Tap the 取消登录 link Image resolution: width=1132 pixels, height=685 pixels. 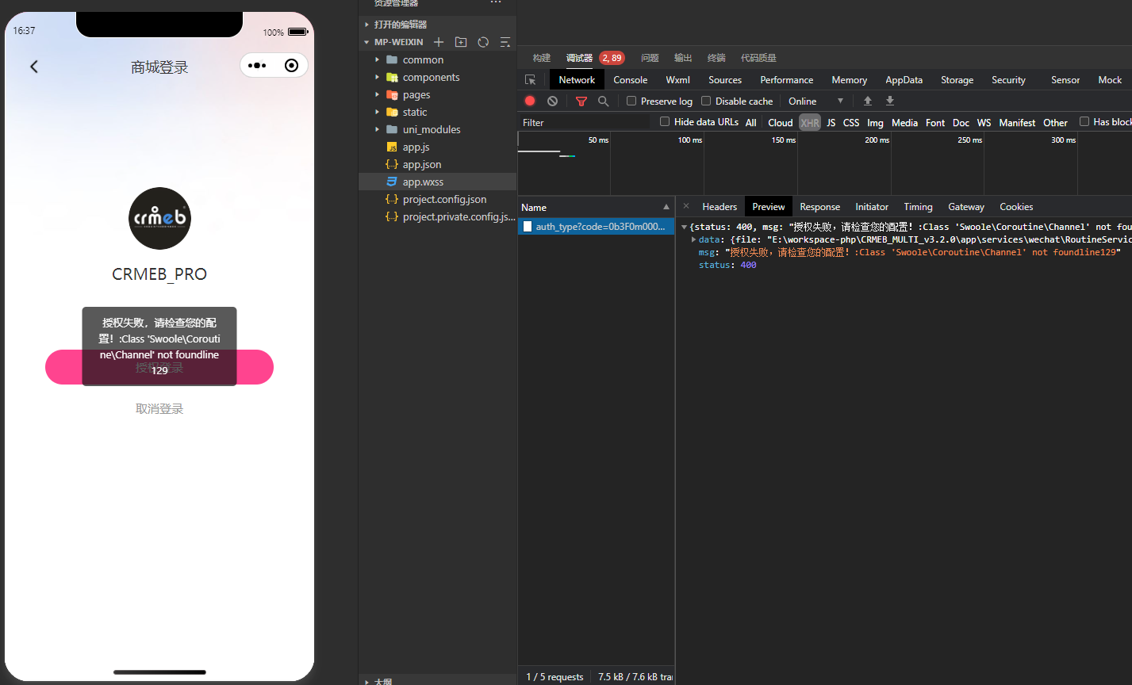(x=159, y=409)
